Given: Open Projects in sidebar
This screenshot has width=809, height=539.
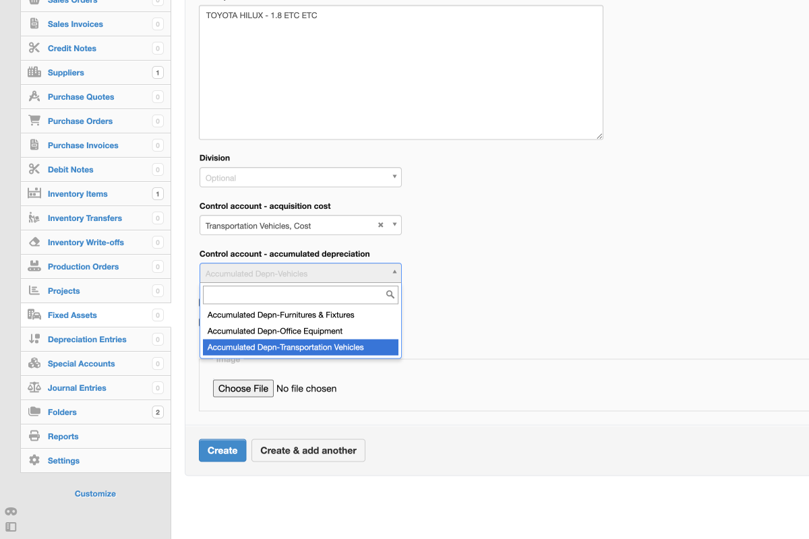Looking at the screenshot, I should pos(96,291).
